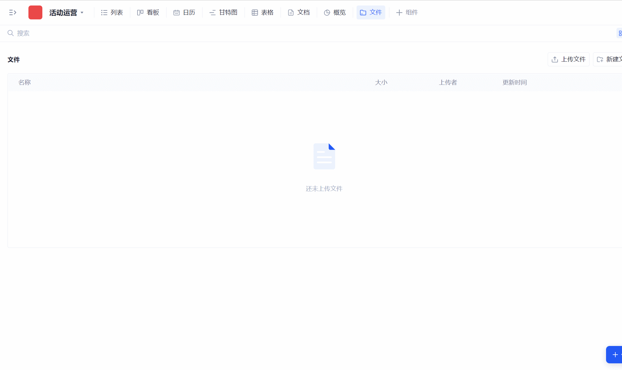The image size is (622, 370).
Task: Click the 上传文件 upload button
Action: (x=568, y=59)
